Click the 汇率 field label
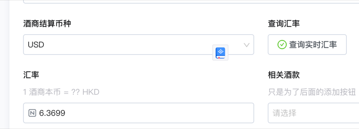359x129 pixels. tap(31, 75)
